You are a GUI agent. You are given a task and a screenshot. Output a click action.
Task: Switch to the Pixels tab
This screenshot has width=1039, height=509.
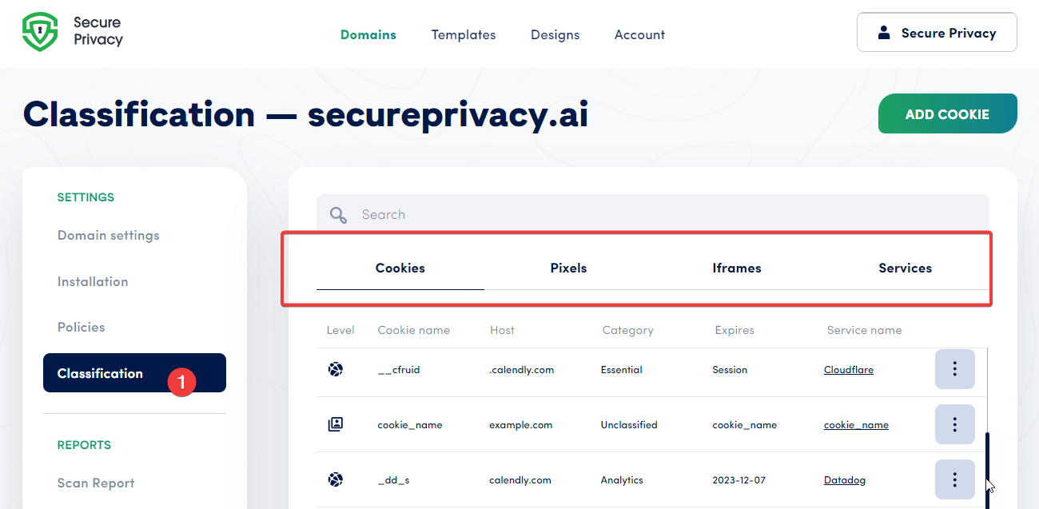568,268
